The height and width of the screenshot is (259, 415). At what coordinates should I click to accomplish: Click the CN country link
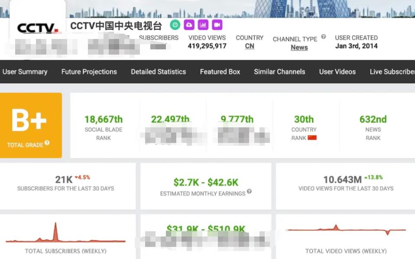(250, 46)
